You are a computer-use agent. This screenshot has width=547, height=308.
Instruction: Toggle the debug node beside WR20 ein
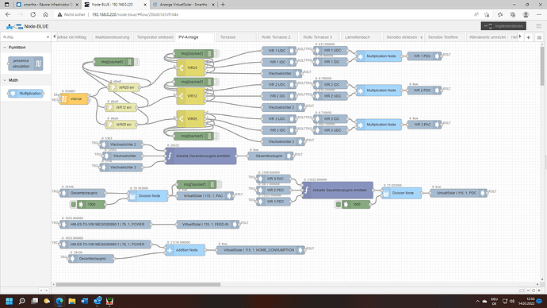click(x=136, y=62)
